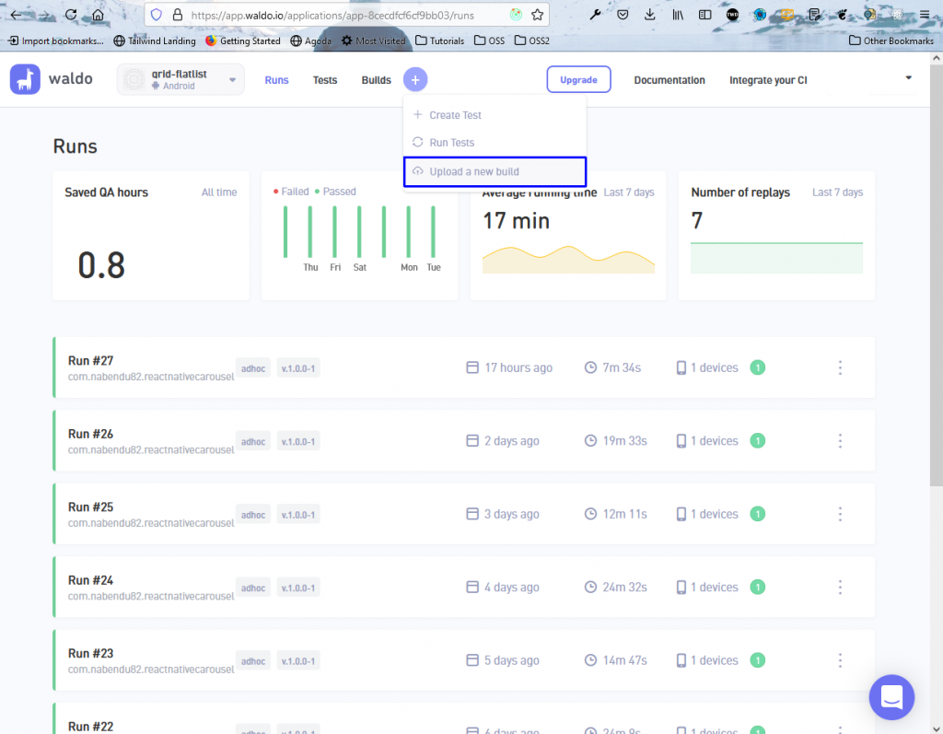943x734 pixels.
Task: Switch to the Tests tab
Action: coord(325,80)
